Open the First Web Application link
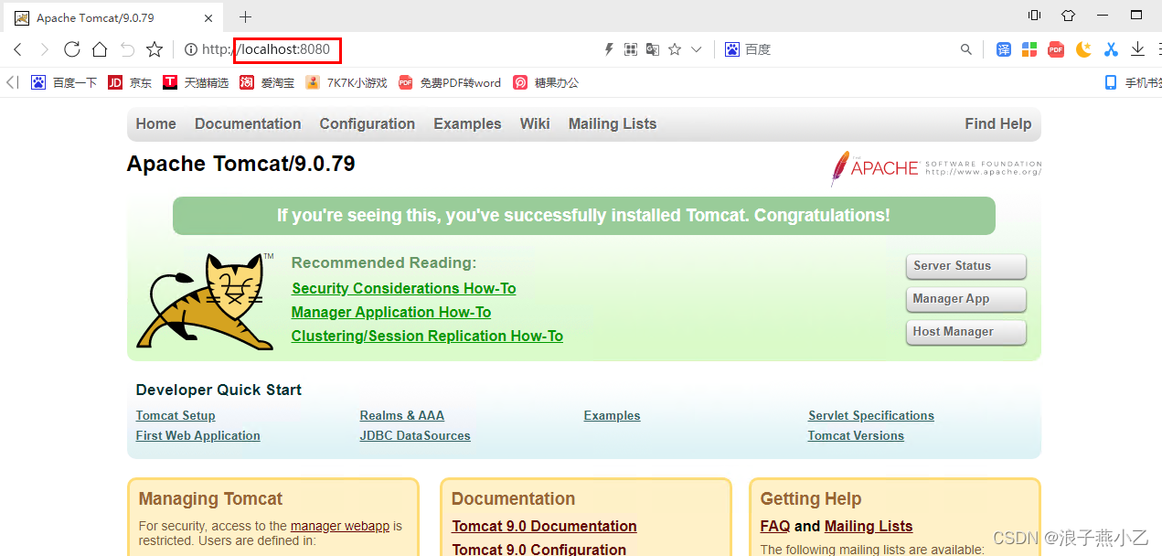This screenshot has width=1162, height=556. coord(198,435)
